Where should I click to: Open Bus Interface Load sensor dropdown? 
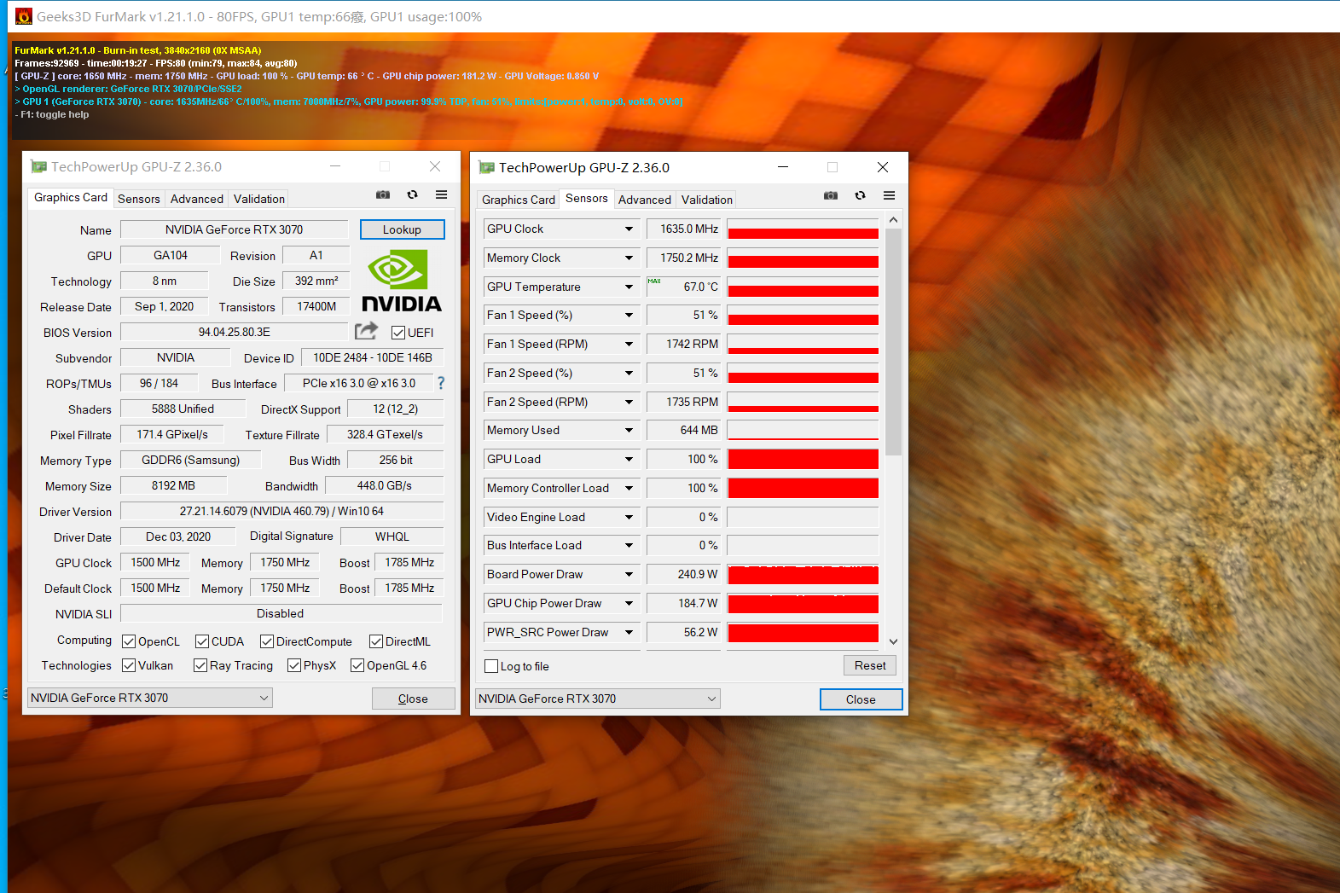(629, 545)
